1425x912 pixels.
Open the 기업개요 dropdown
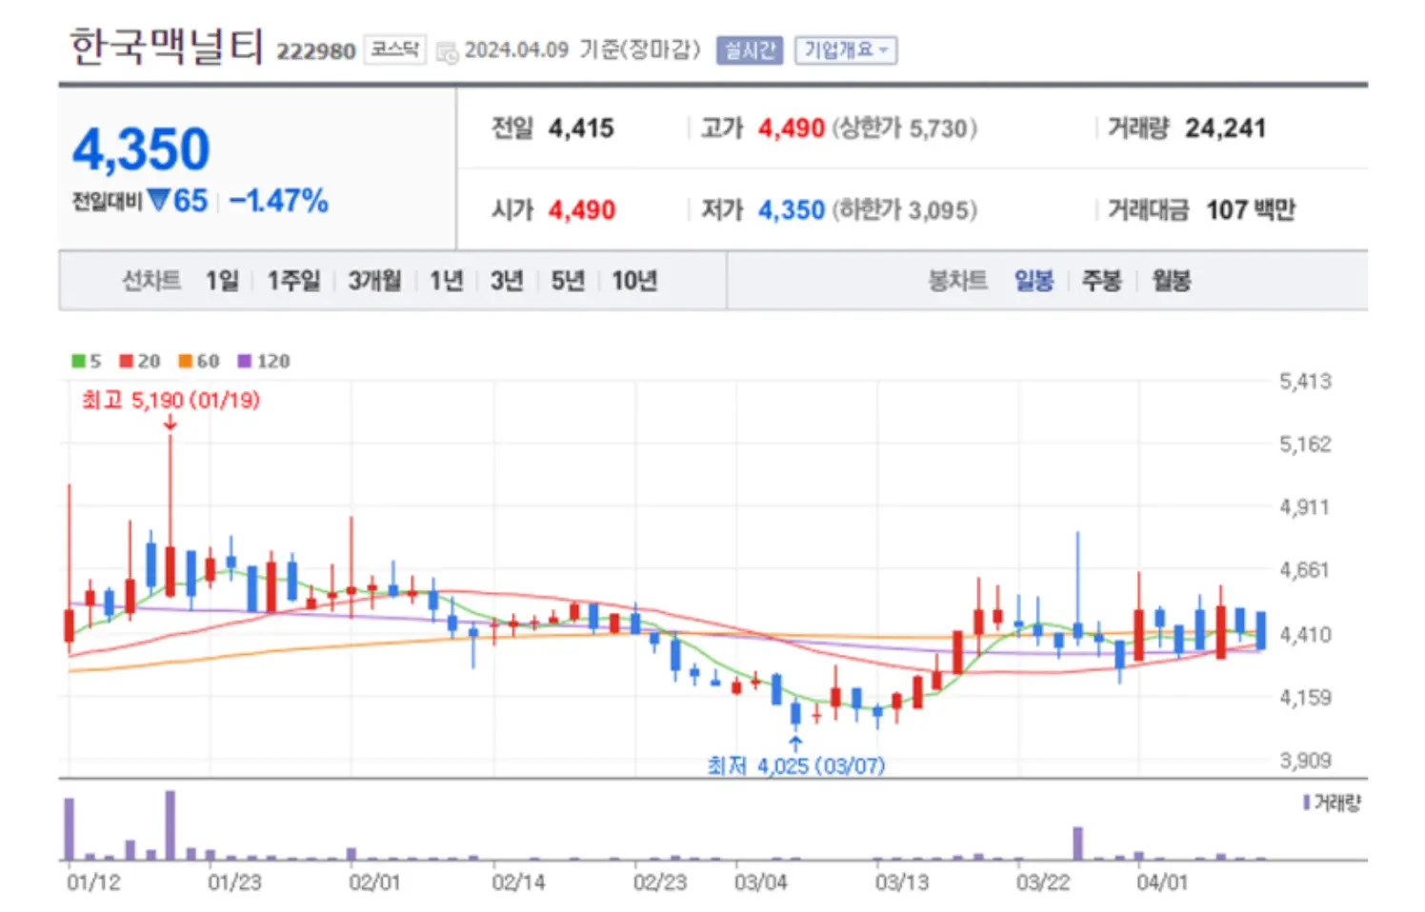pos(846,50)
